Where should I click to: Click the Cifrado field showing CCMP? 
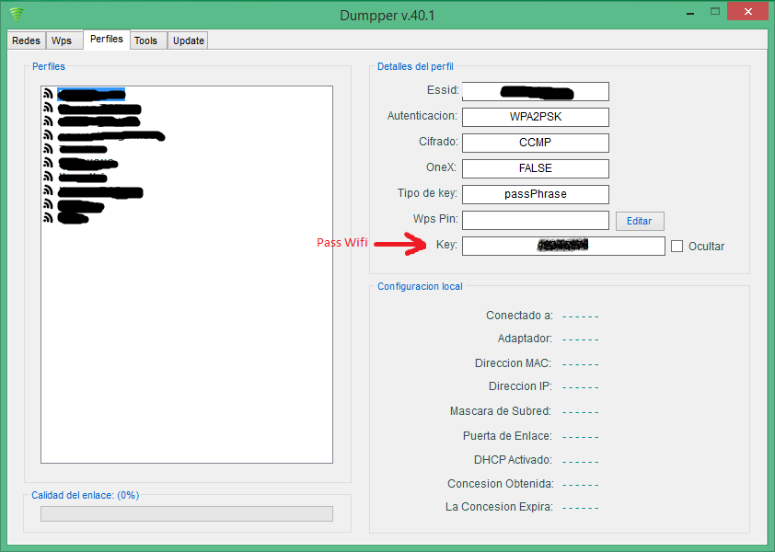point(536,143)
